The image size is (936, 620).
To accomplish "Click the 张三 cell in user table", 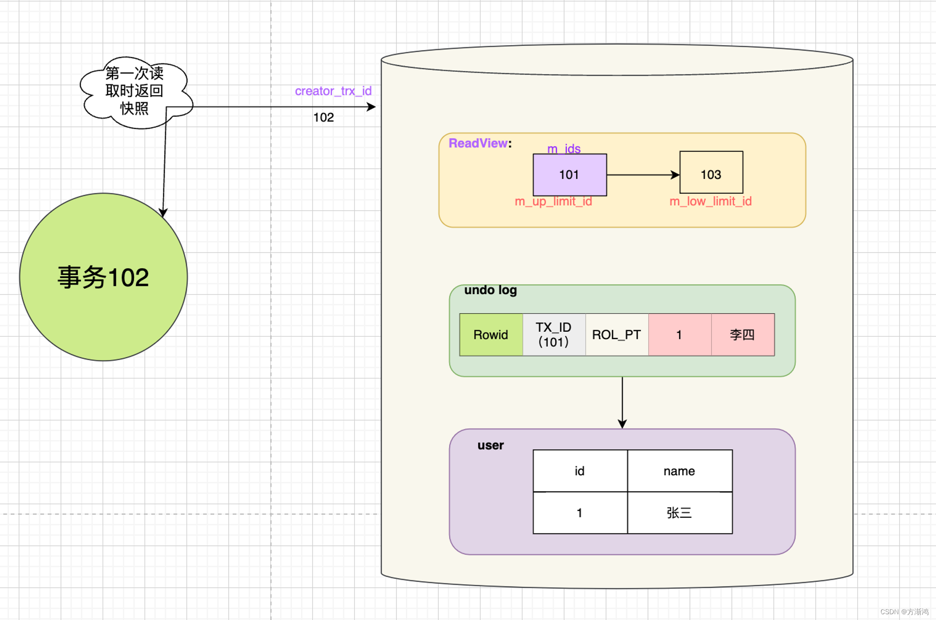I will tap(680, 513).
